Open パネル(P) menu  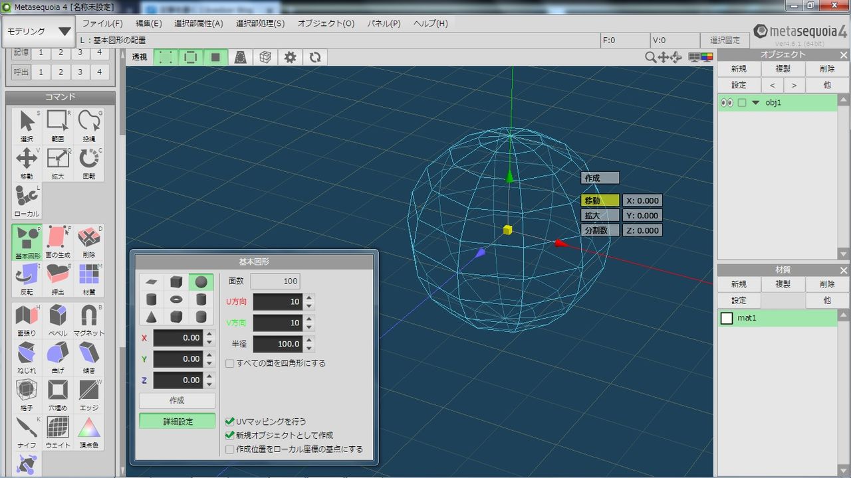pos(384,23)
